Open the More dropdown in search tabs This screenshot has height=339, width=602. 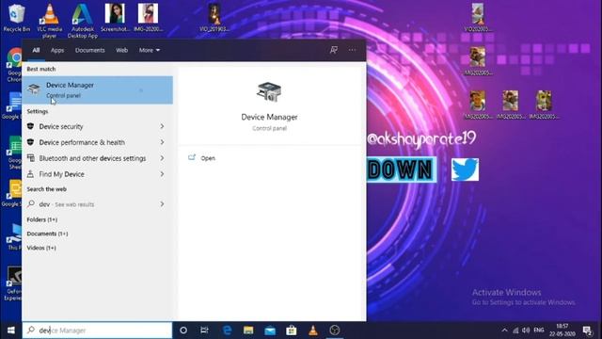[x=150, y=50]
